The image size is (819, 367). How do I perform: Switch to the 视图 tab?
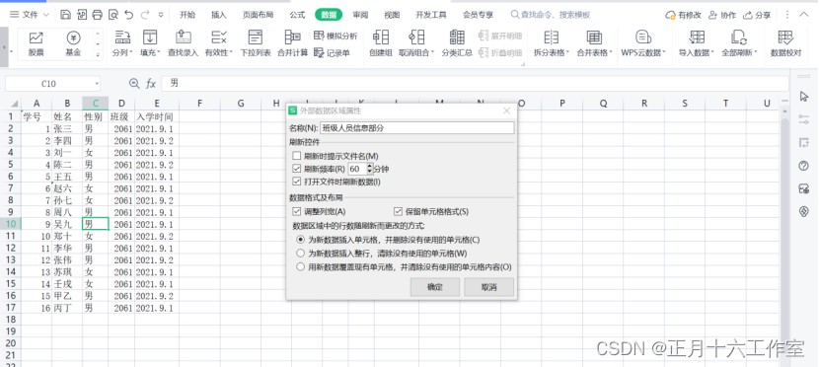pyautogui.click(x=392, y=15)
